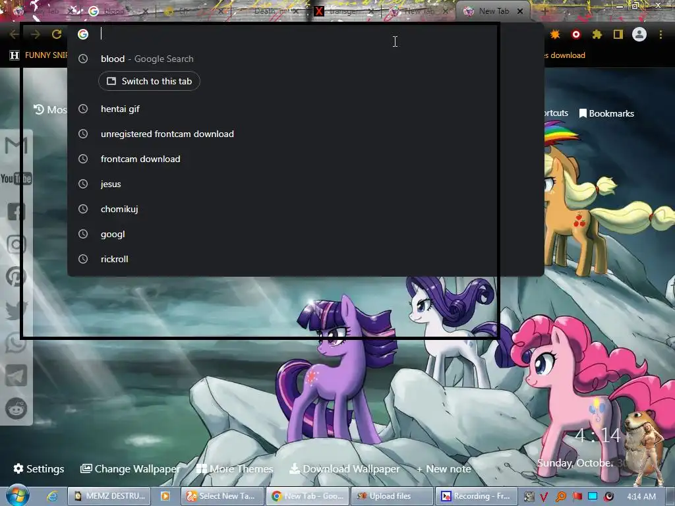Click the red flag tray icon
675x506 pixels.
[577, 497]
